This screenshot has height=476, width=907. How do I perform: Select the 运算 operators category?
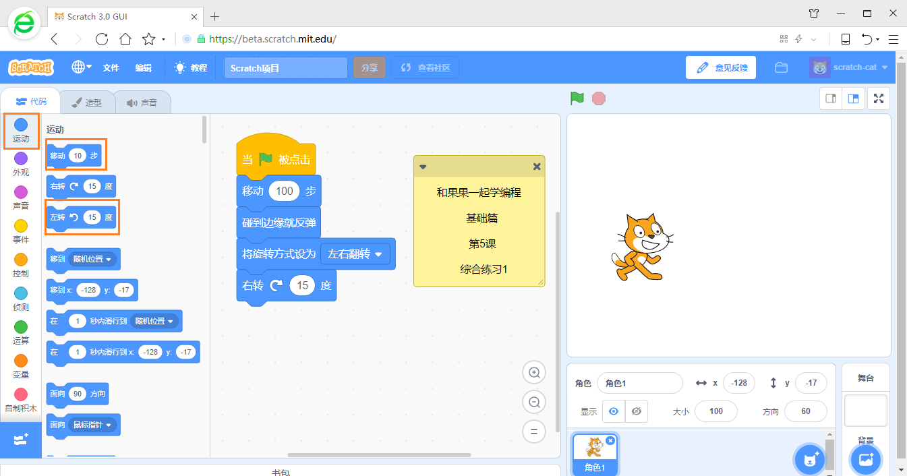[21, 332]
